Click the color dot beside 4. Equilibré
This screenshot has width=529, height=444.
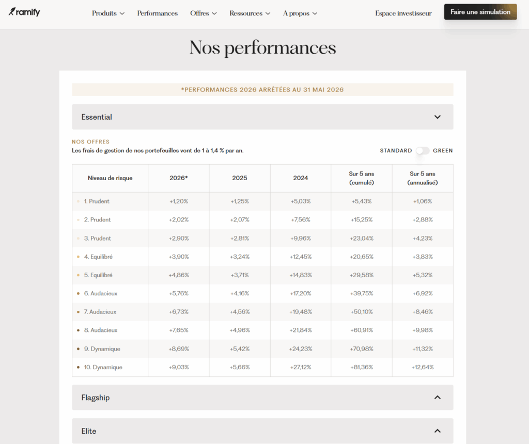tap(79, 257)
